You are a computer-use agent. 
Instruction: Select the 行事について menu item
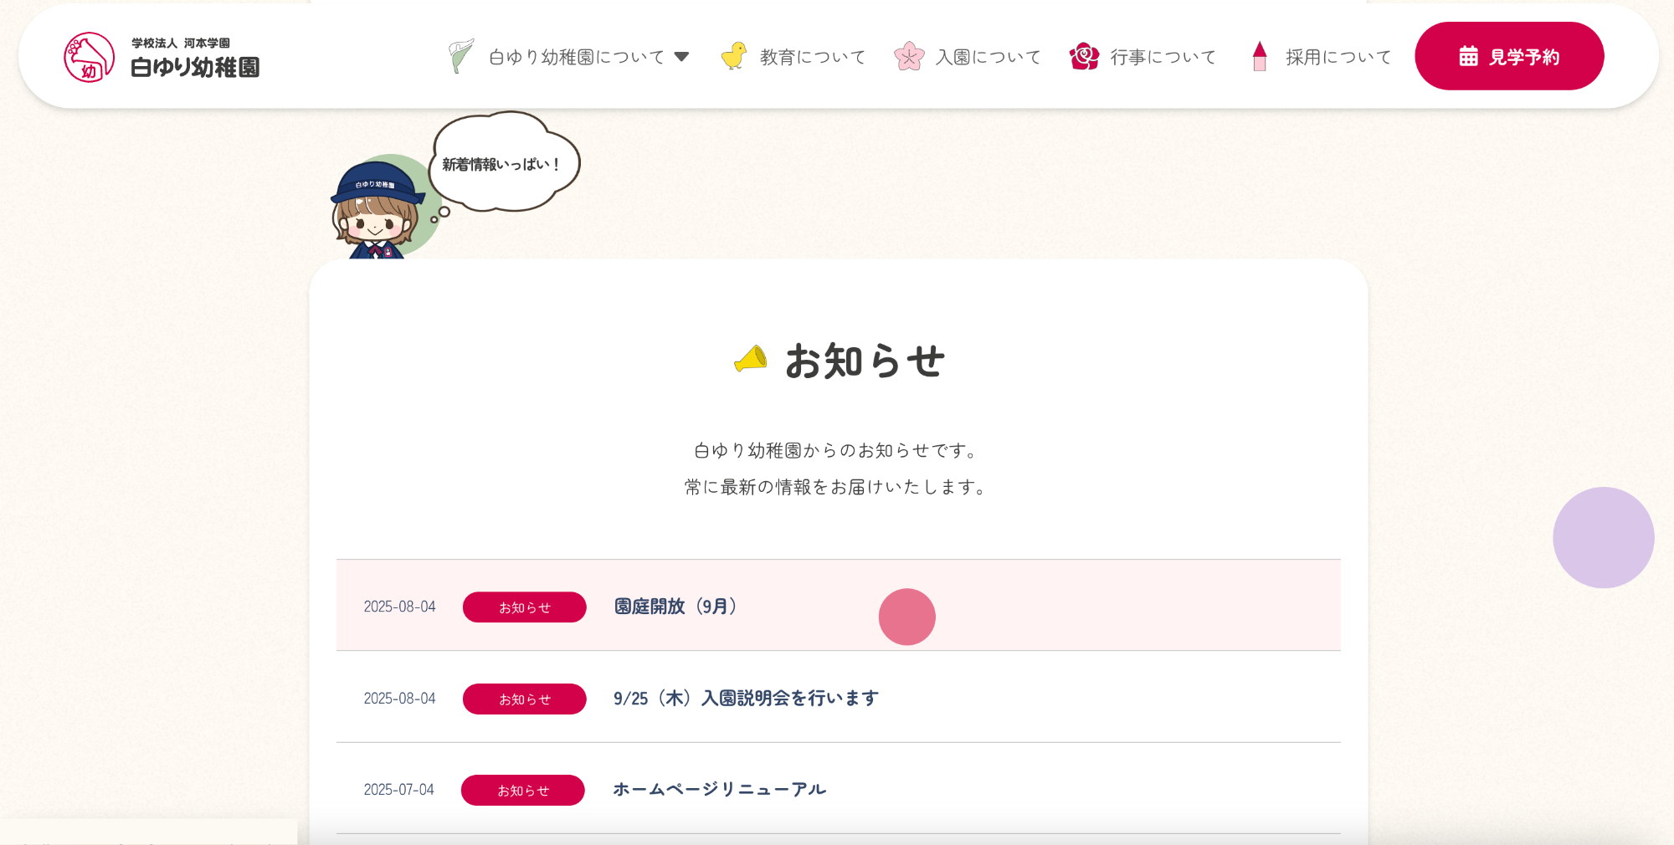(1162, 56)
